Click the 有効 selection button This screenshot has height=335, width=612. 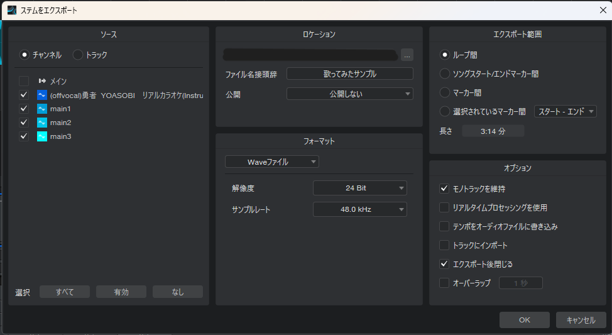[x=121, y=292]
